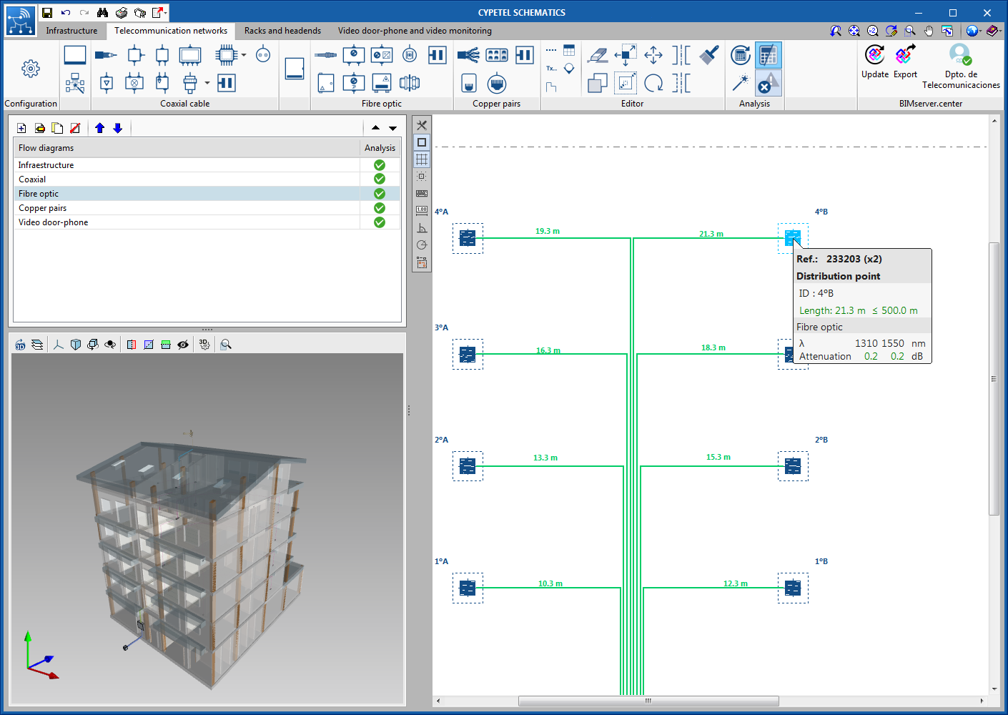Click the 19.3 m cable length label
1008x715 pixels.
tap(548, 231)
